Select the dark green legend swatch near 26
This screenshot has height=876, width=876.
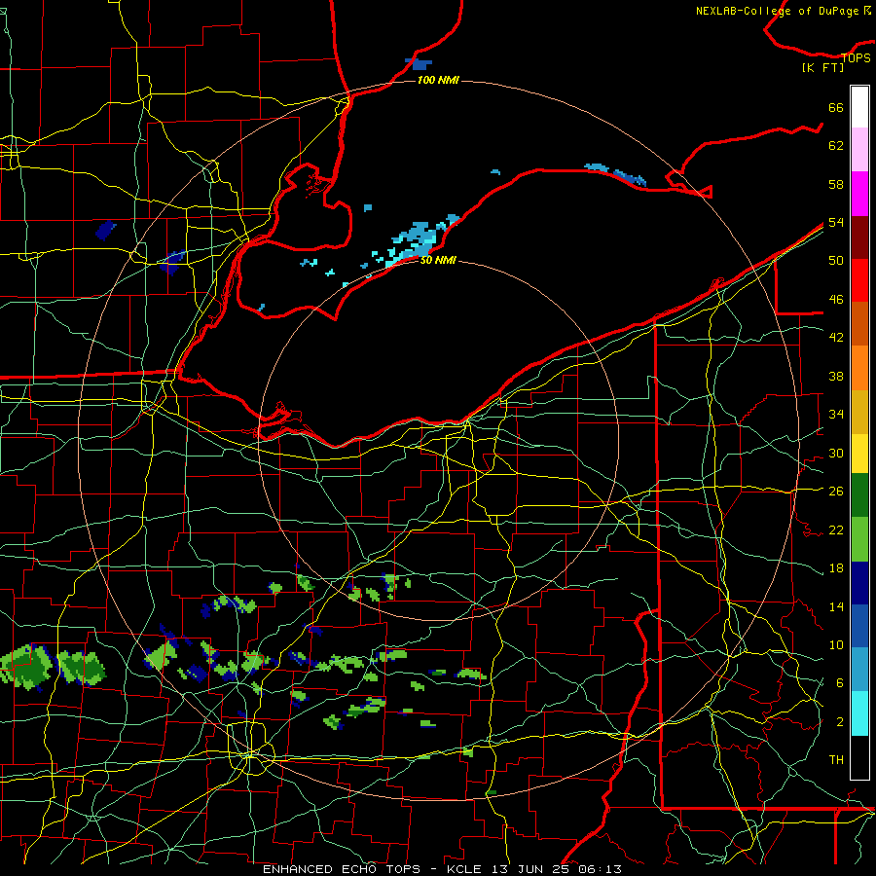[x=859, y=495]
